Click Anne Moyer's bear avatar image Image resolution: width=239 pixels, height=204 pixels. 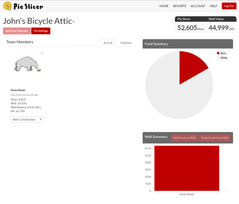27,65
